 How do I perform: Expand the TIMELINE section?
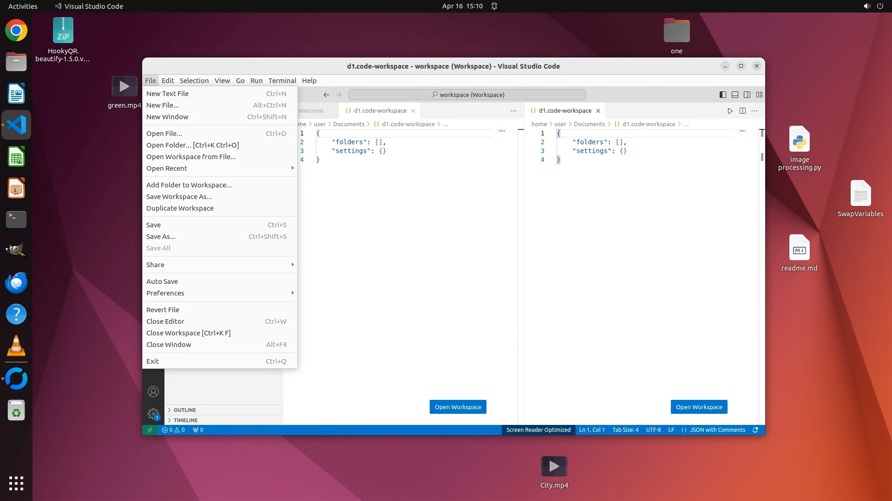coord(185,420)
